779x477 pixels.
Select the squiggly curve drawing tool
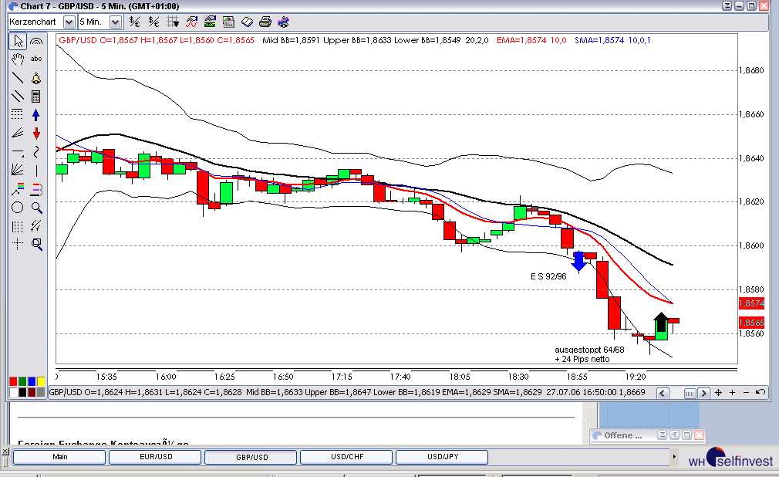(x=36, y=152)
